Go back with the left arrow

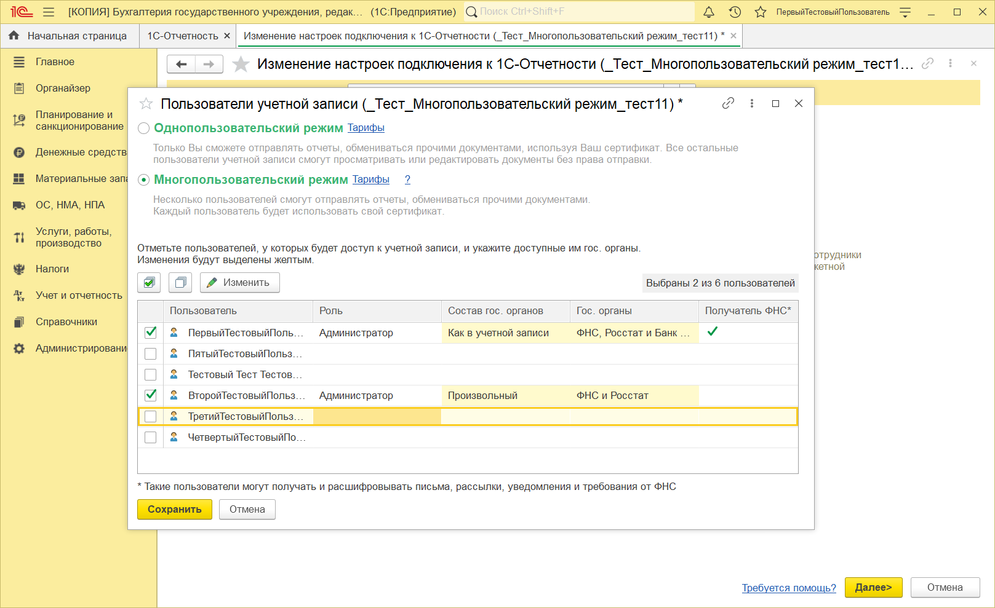tap(181, 64)
